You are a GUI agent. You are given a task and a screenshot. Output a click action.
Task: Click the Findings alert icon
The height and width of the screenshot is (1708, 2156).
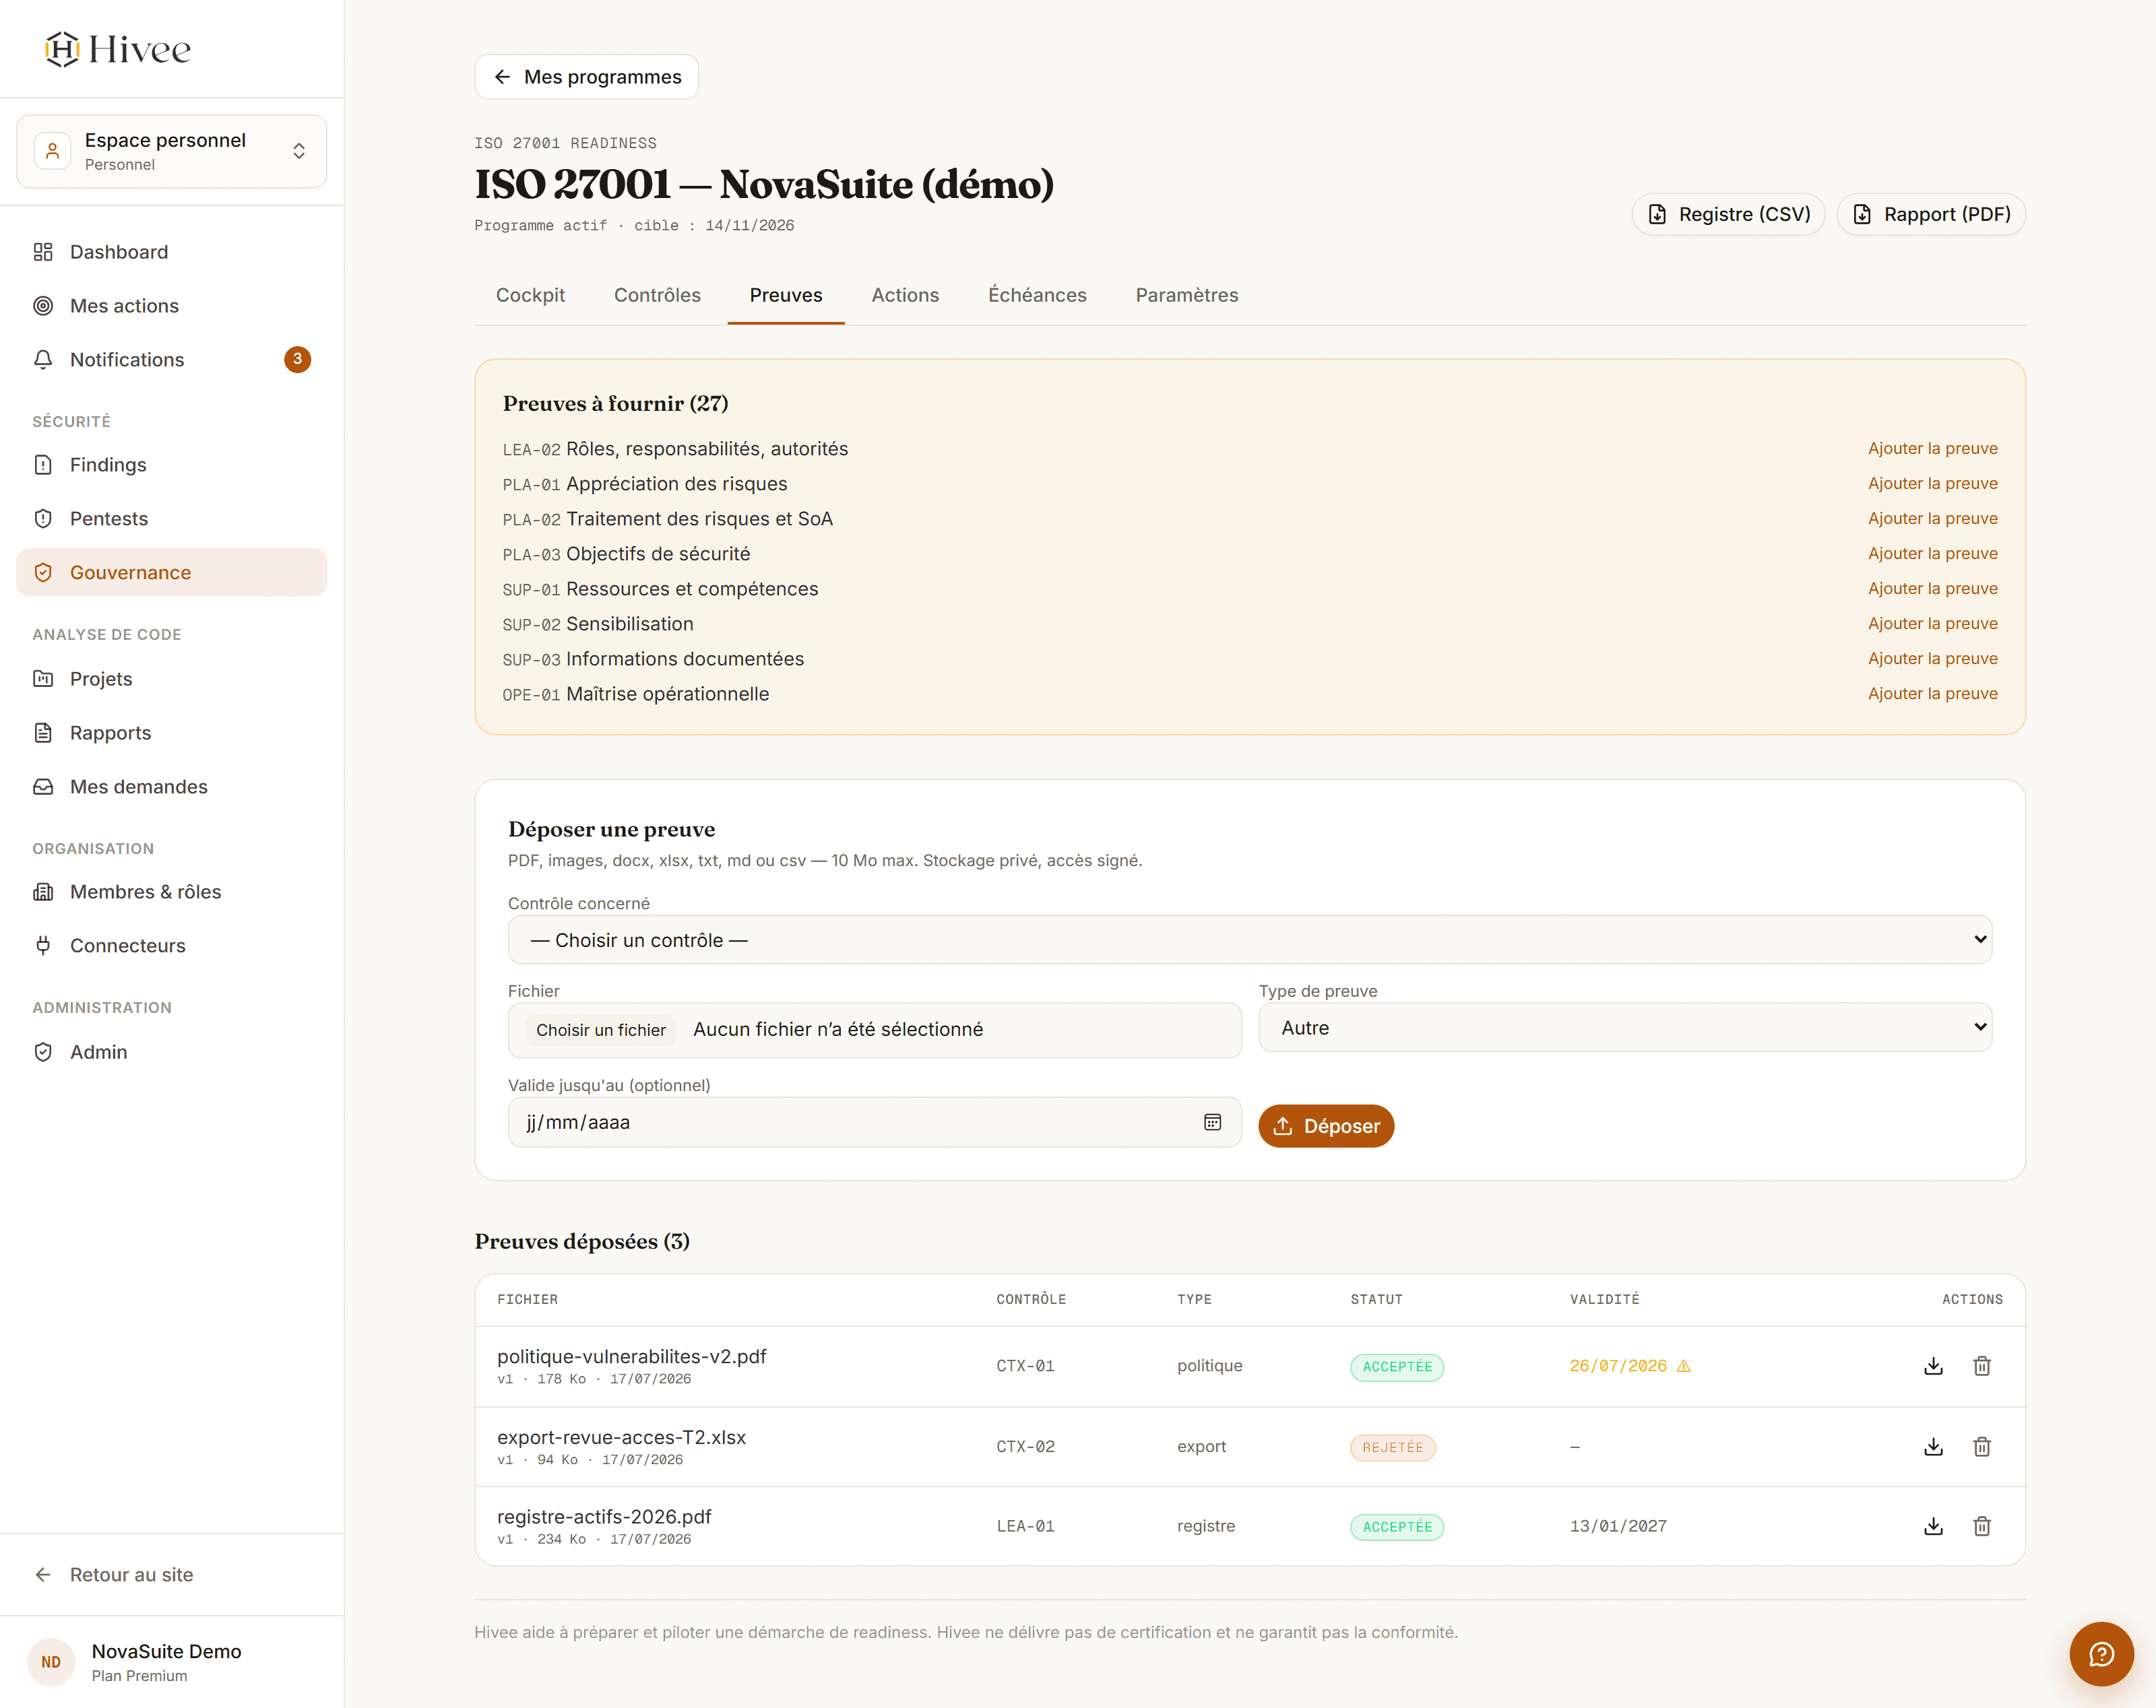pyautogui.click(x=43, y=465)
